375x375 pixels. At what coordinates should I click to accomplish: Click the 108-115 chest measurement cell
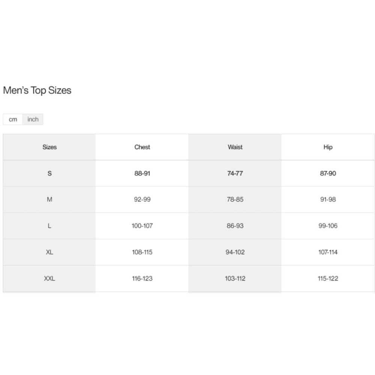(x=142, y=252)
